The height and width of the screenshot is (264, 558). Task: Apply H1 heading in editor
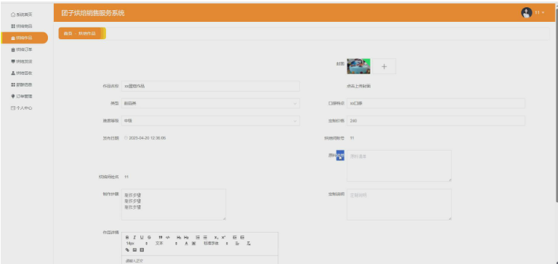point(179,237)
